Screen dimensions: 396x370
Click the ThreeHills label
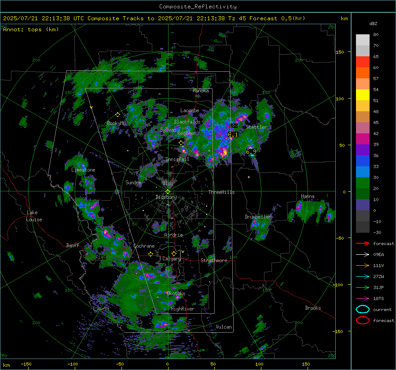221,192
